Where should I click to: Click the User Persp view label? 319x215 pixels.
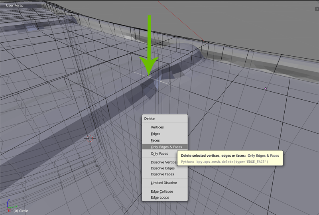click(15, 5)
